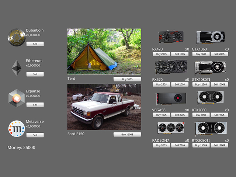
Task: Sell an RTX2080TI for 1200$
Action: [x=219, y=145]
